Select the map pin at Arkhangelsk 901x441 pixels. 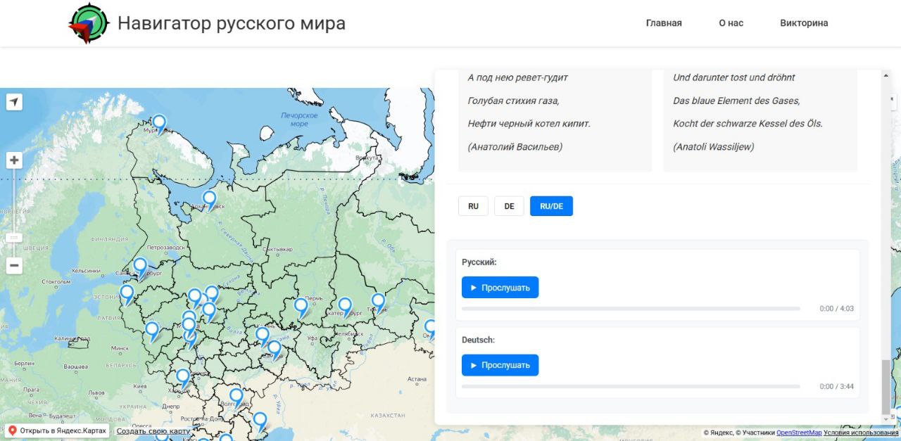[209, 199]
